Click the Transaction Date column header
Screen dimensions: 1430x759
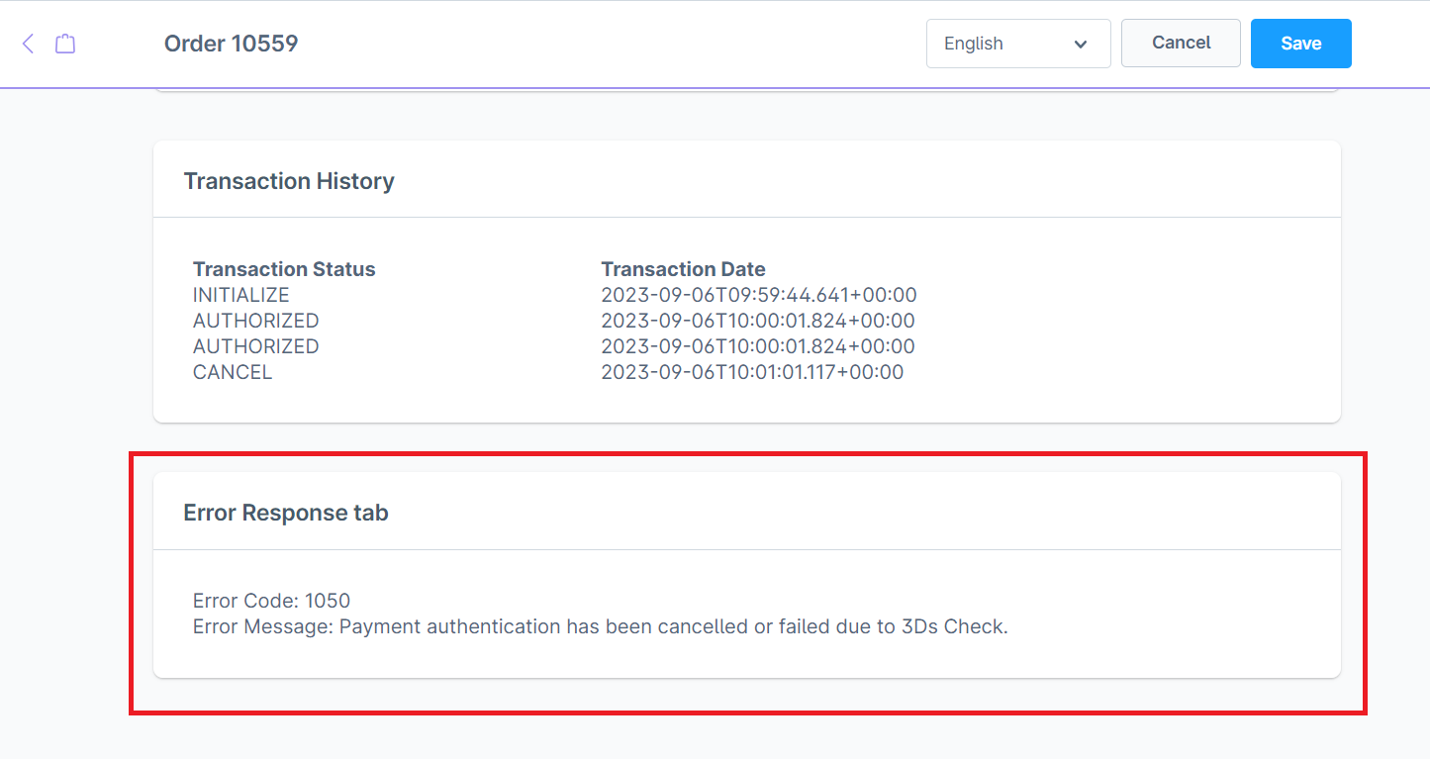tap(683, 269)
